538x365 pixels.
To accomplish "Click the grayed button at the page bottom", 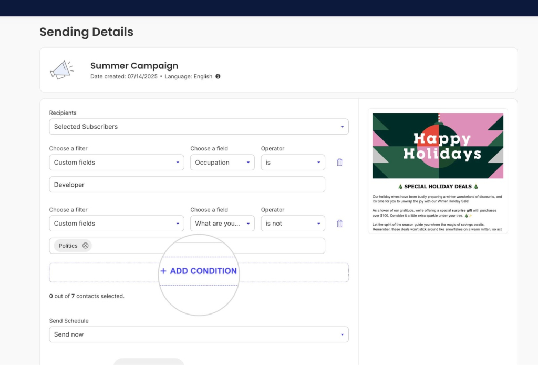I will pos(149,362).
